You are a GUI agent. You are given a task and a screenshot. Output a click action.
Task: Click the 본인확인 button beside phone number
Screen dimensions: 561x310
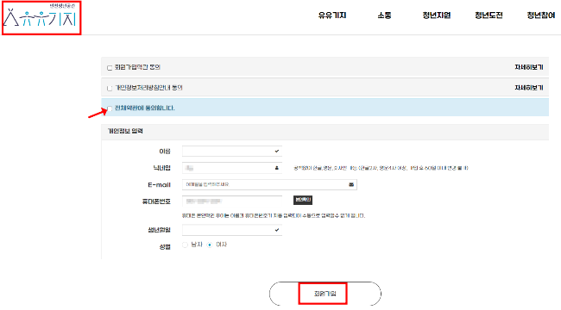[x=303, y=200]
